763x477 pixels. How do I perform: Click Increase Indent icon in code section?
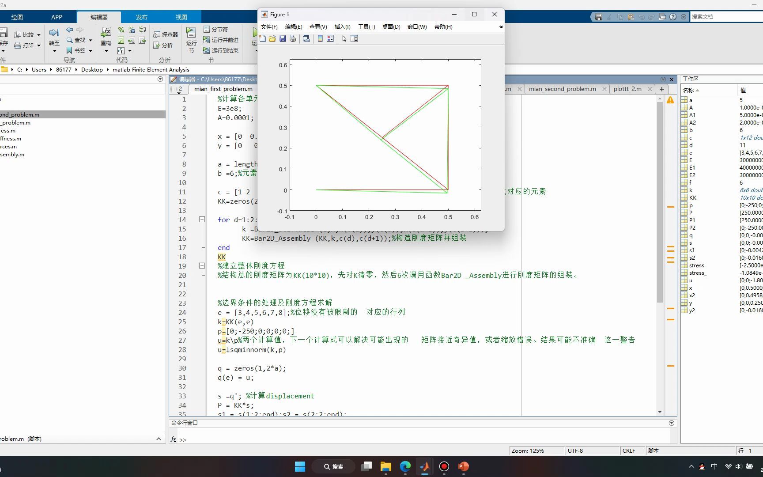(x=132, y=41)
